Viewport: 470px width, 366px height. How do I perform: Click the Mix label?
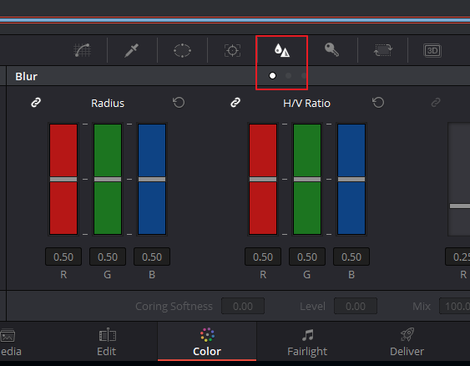pos(422,307)
